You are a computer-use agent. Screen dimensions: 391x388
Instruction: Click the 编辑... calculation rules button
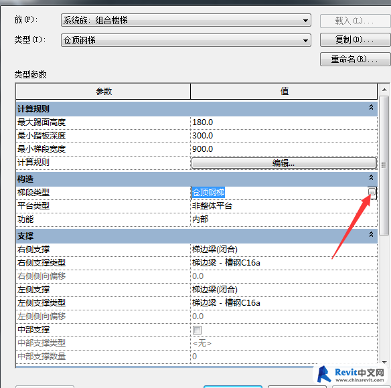284,163
